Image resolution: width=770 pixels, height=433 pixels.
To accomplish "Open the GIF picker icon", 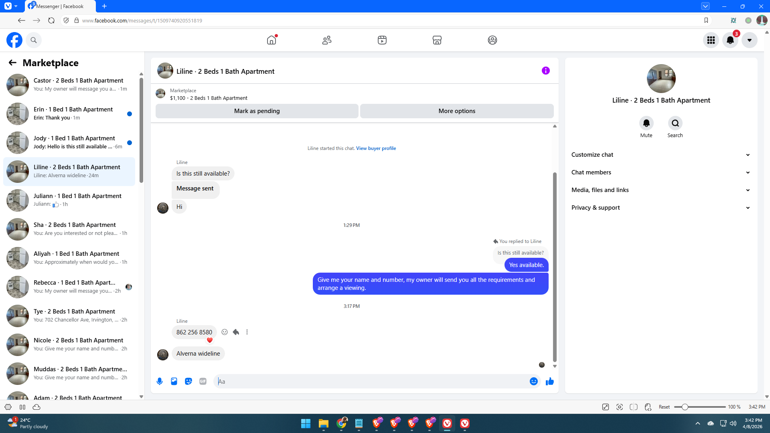I will [x=203, y=381].
